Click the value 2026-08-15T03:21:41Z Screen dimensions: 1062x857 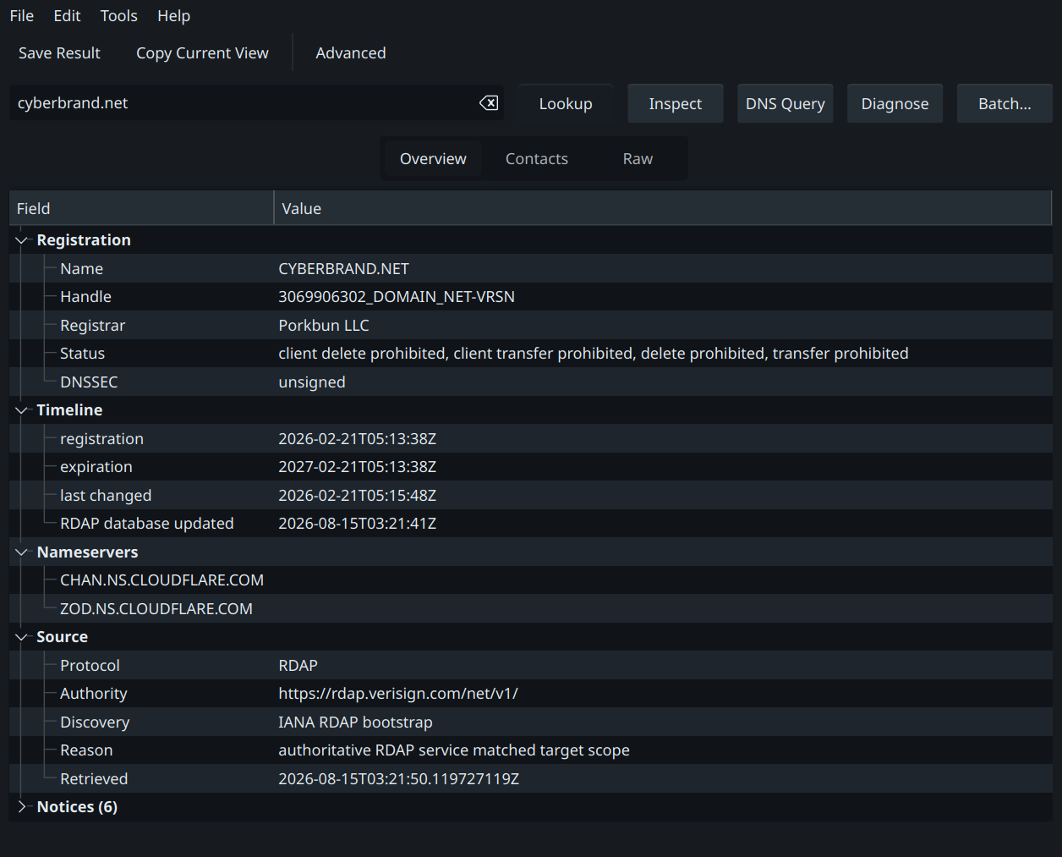(358, 524)
